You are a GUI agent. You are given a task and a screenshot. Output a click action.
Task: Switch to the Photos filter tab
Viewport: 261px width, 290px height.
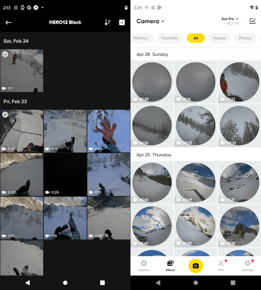click(x=245, y=38)
